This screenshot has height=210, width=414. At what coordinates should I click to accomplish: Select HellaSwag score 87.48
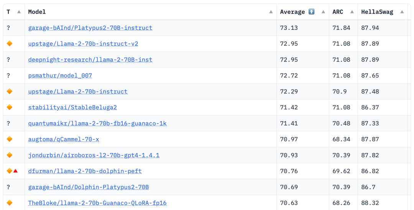click(370, 92)
